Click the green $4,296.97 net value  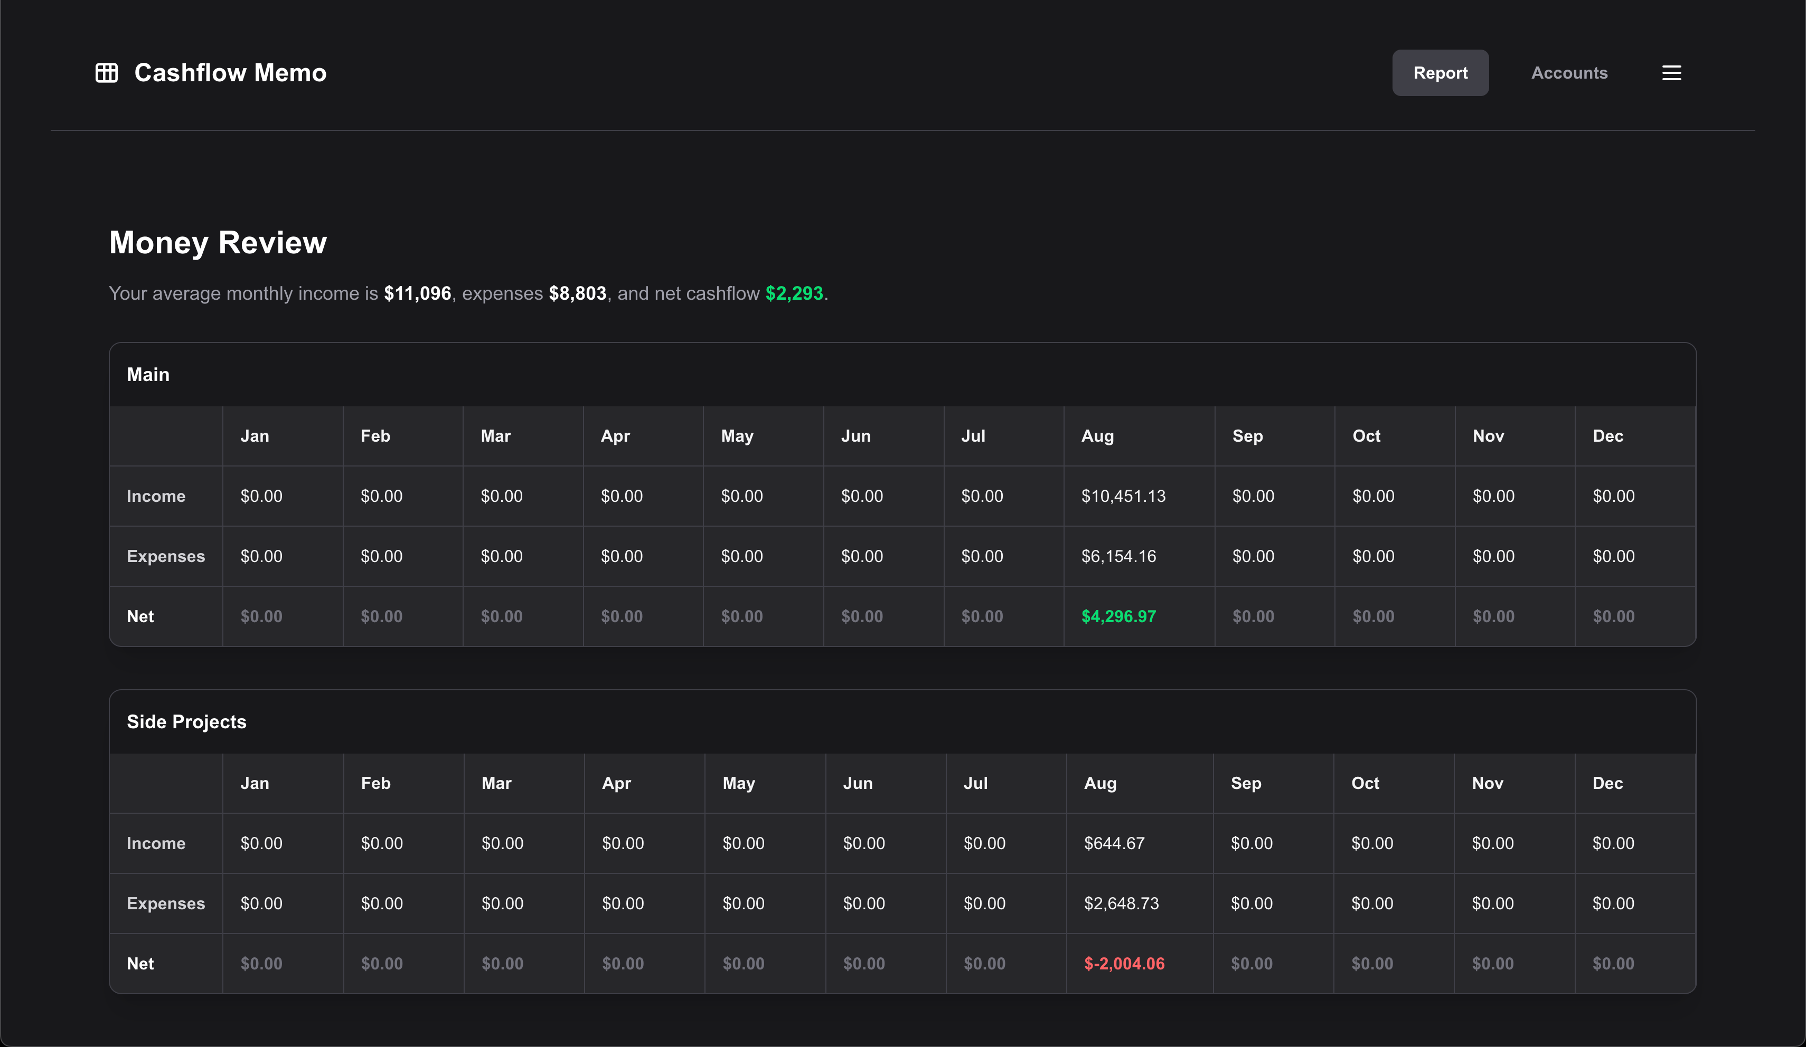pos(1118,616)
